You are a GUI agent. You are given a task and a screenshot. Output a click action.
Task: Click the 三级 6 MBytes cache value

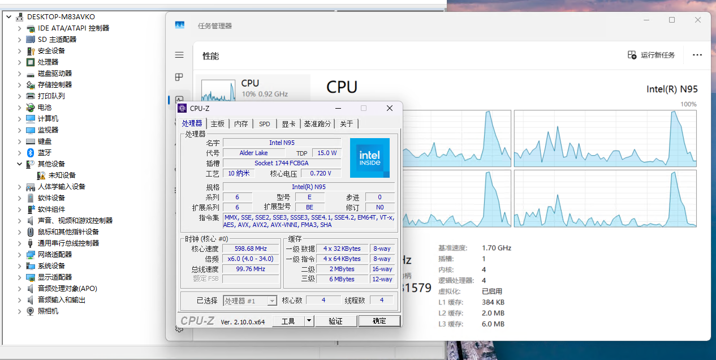tap(342, 279)
